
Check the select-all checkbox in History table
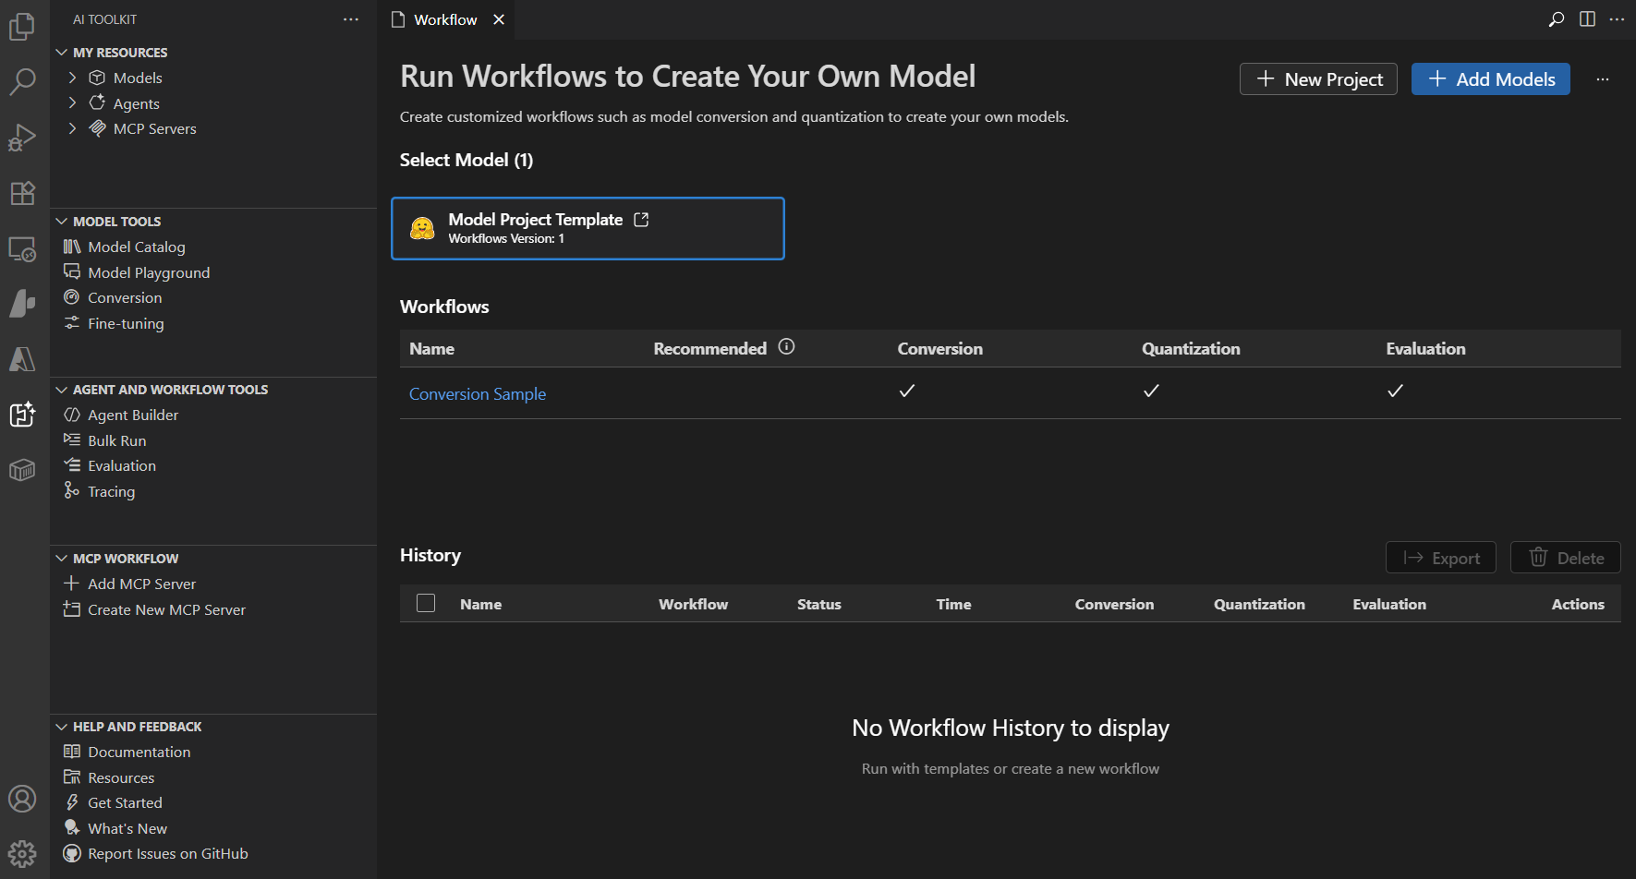click(x=426, y=603)
